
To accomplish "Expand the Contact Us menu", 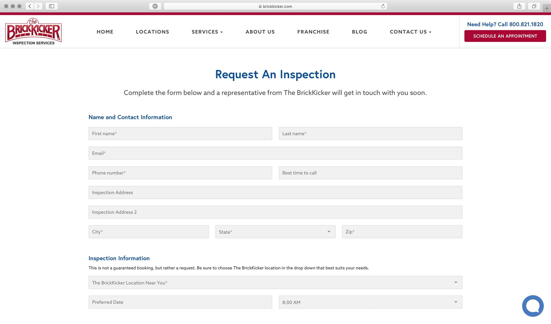I will coord(410,32).
